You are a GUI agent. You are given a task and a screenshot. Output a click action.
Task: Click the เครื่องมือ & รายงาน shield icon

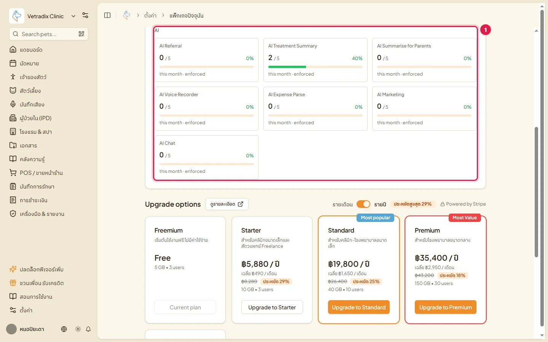tap(13, 214)
